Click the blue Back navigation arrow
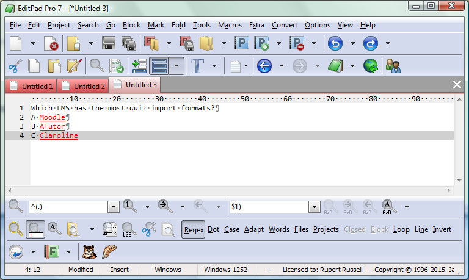This screenshot has height=280, width=469. tap(264, 66)
